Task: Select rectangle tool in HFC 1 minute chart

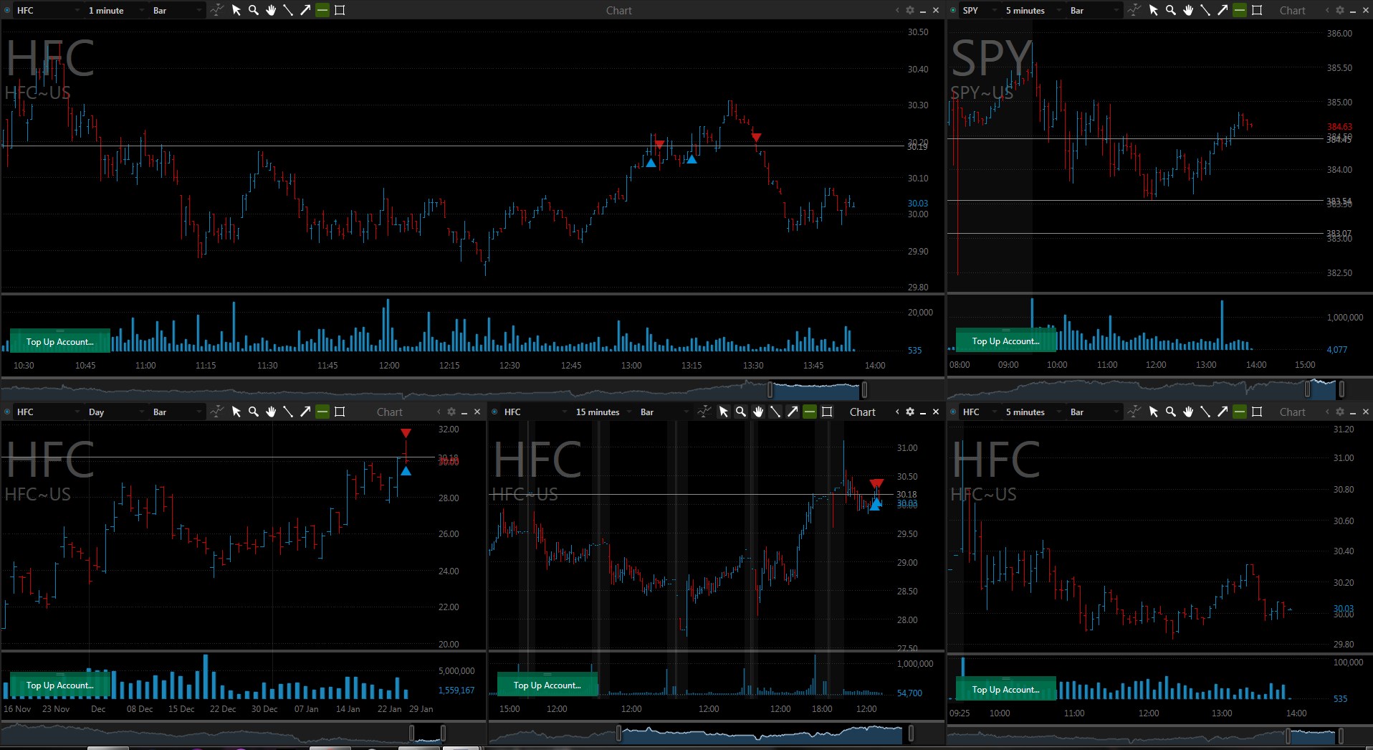Action: 340,10
